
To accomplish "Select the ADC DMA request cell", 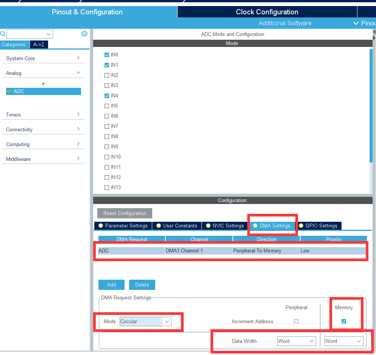I will pyautogui.click(x=131, y=251).
